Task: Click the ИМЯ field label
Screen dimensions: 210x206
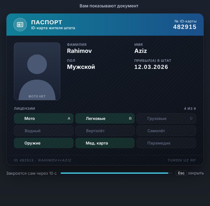Action: 138,45
